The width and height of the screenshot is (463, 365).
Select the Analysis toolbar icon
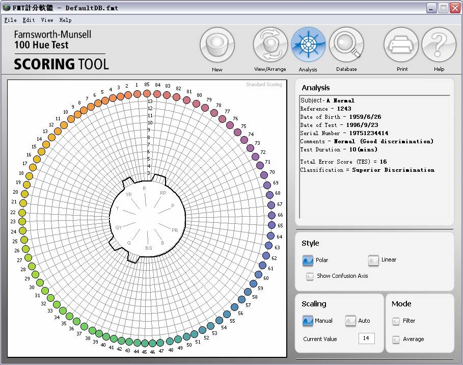pyautogui.click(x=308, y=45)
